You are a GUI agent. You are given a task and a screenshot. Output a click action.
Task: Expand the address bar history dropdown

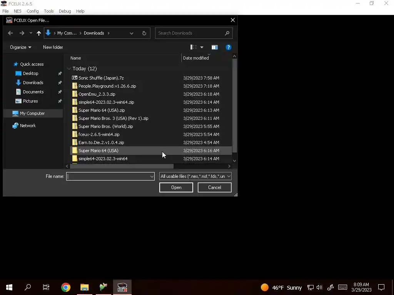132,33
